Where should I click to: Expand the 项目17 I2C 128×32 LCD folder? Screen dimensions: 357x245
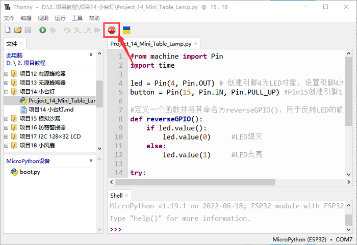click(6, 136)
